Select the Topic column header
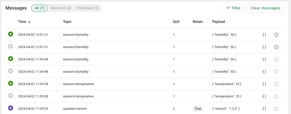The image size is (291, 114). coord(67,22)
